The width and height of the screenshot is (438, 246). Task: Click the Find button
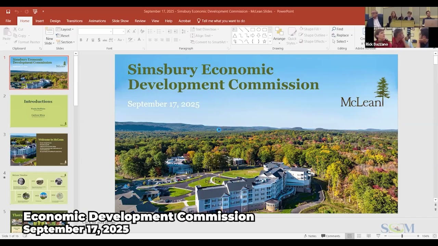pyautogui.click(x=337, y=29)
